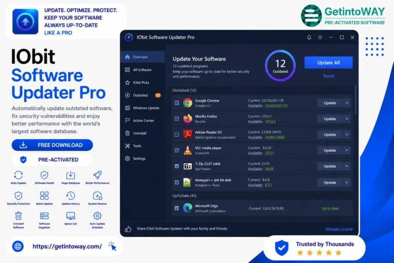
Task: Expand Update dropdown arrow for Adobe Reader DC
Action: pyautogui.click(x=347, y=135)
